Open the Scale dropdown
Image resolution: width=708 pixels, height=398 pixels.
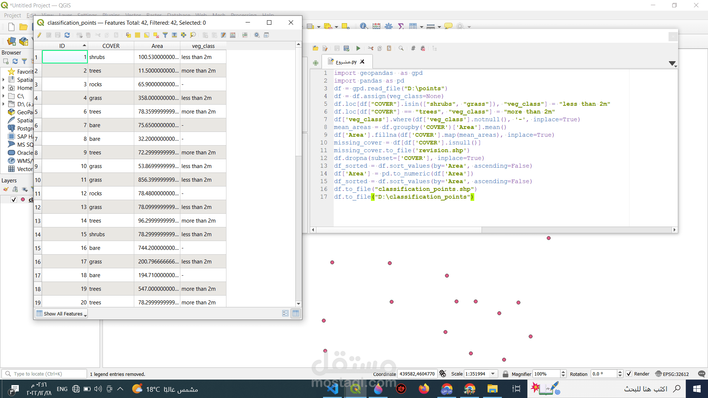point(493,374)
